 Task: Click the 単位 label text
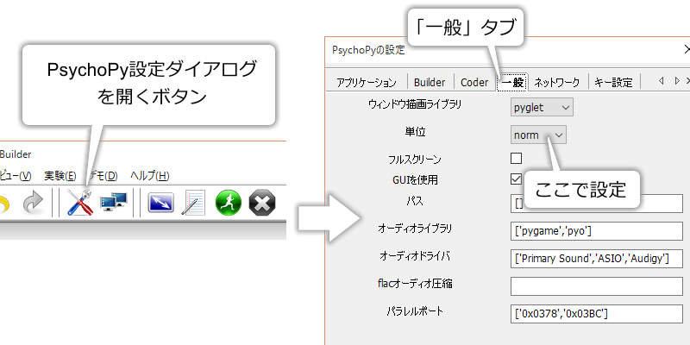point(415,132)
